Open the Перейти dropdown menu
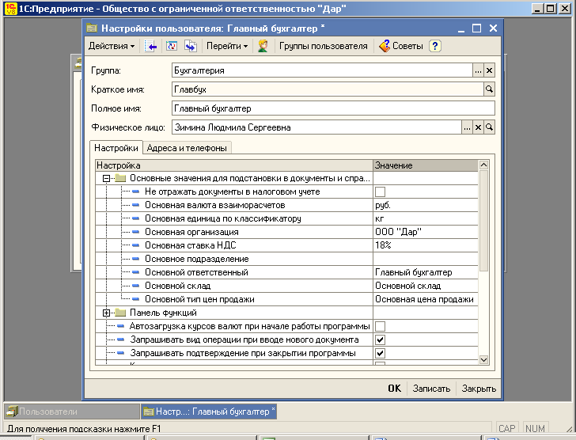The width and height of the screenshot is (576, 440). [x=227, y=46]
